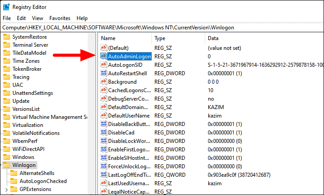The height and width of the screenshot is (195, 324).
Task: Select the TileDataModel folder icon
Action: [7, 53]
